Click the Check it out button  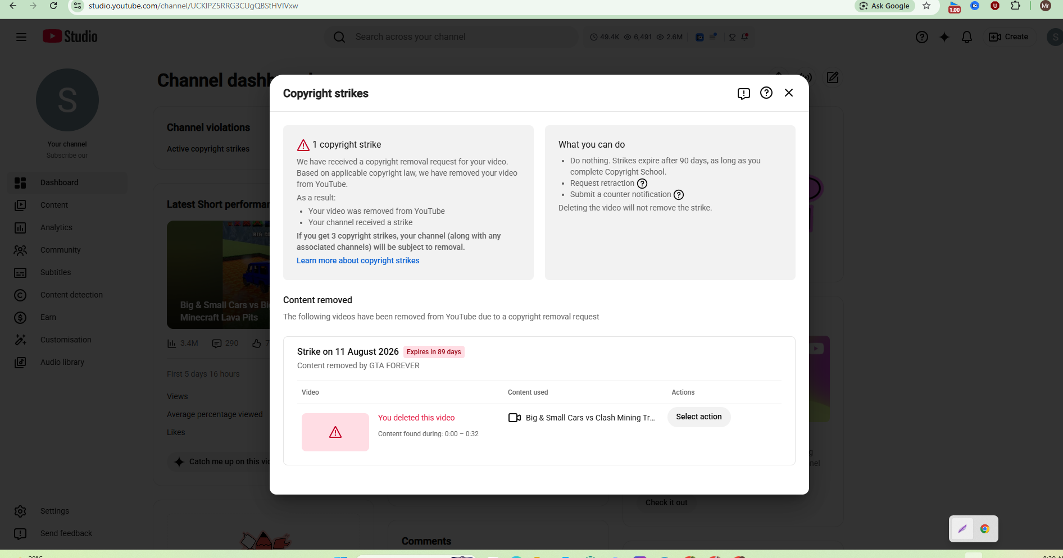666,502
